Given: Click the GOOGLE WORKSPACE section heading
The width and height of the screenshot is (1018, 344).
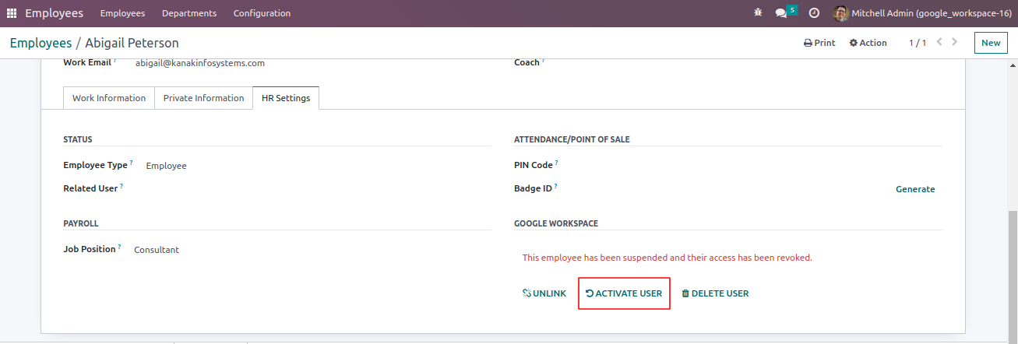Looking at the screenshot, I should (x=556, y=223).
